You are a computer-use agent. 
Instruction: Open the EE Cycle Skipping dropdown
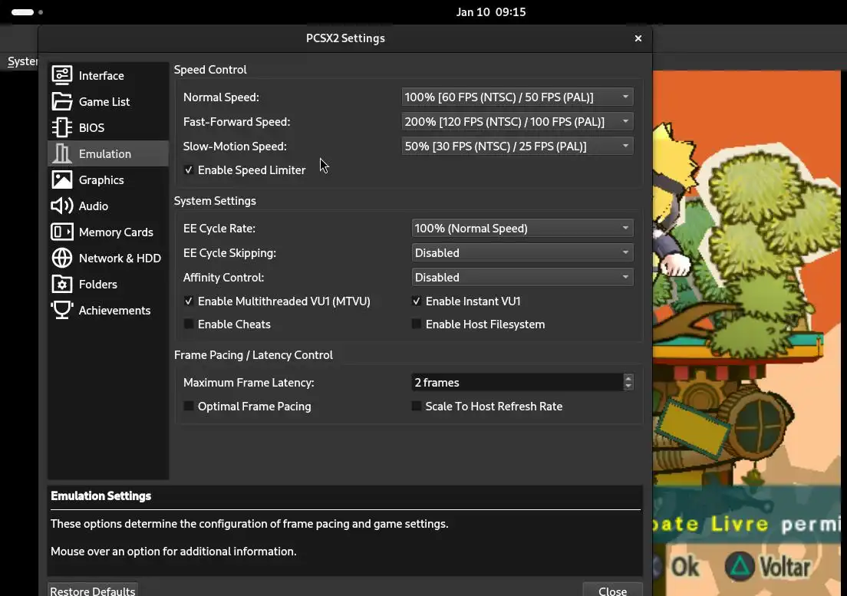pos(522,252)
